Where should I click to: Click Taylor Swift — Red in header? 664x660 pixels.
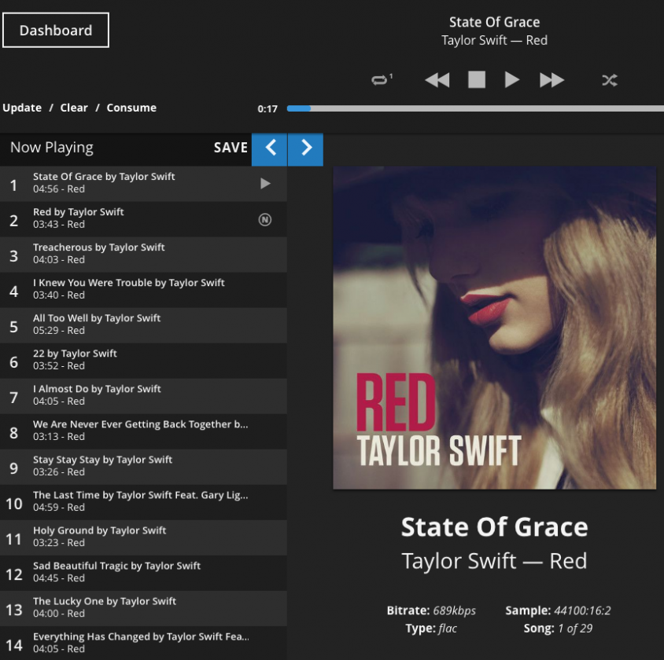click(495, 40)
